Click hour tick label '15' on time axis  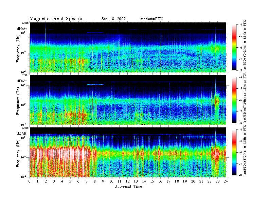152,181
